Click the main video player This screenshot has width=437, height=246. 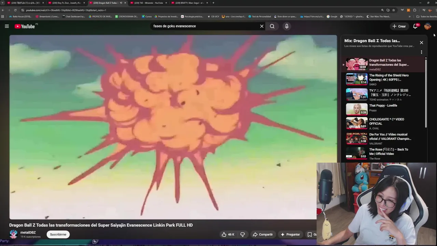(173, 127)
